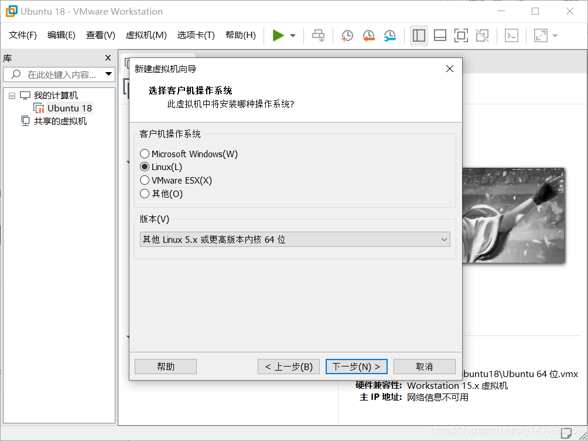Click the green power on play button
The width and height of the screenshot is (588, 441).
tap(278, 36)
